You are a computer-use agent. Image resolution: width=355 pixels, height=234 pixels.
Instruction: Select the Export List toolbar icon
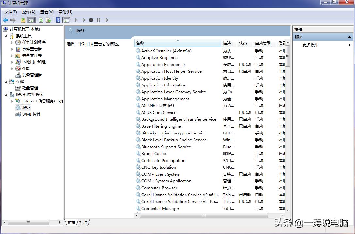48,20
